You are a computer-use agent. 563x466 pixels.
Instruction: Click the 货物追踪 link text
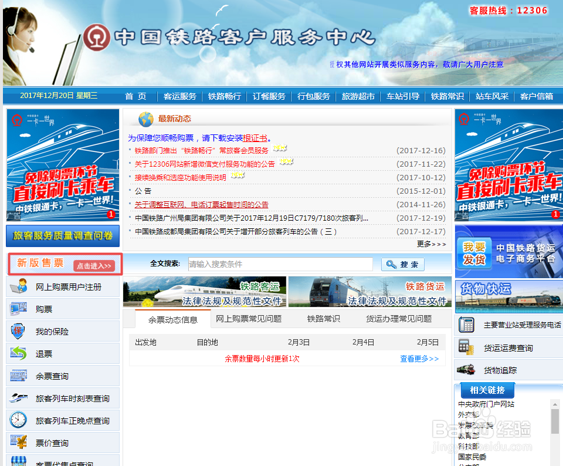(500, 370)
